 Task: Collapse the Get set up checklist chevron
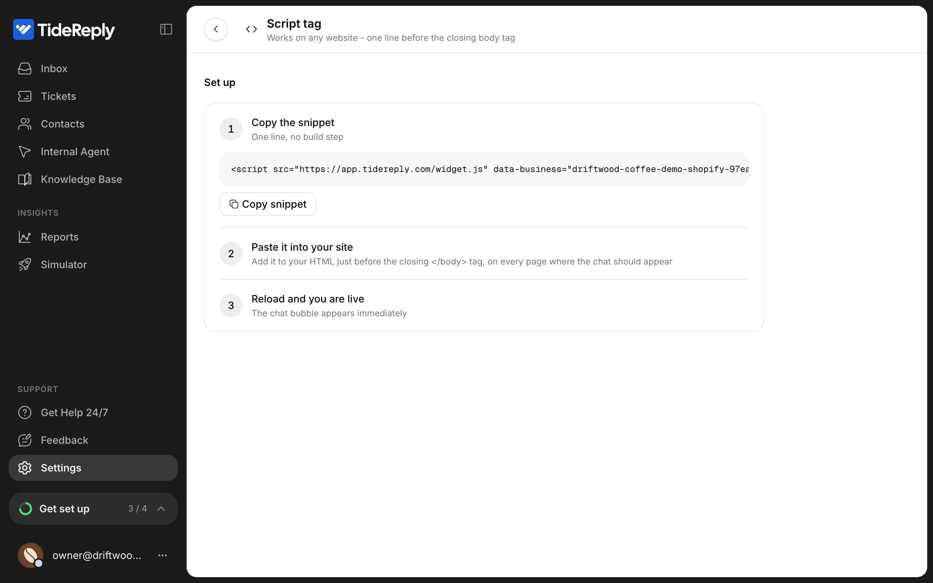[x=161, y=509]
